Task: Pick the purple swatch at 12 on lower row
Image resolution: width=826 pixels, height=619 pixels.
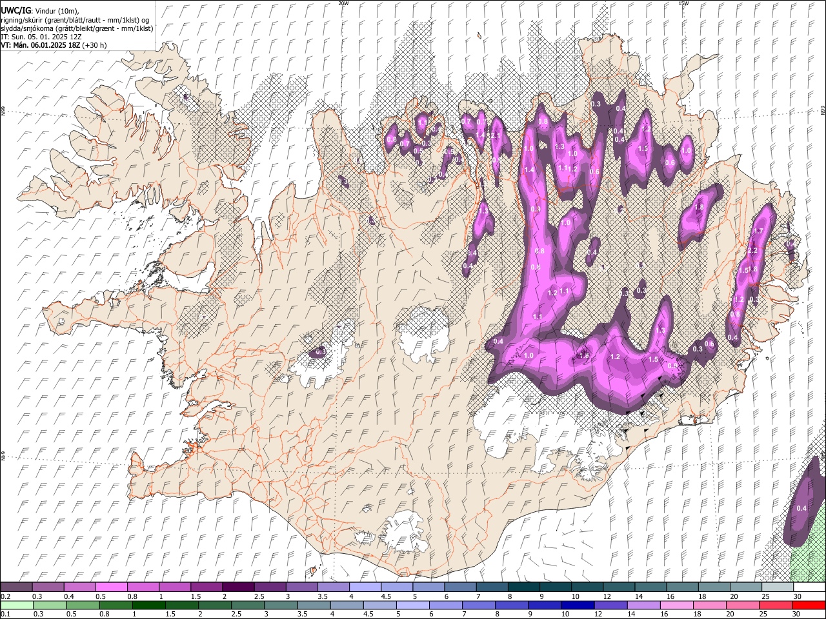Action: 610,605
